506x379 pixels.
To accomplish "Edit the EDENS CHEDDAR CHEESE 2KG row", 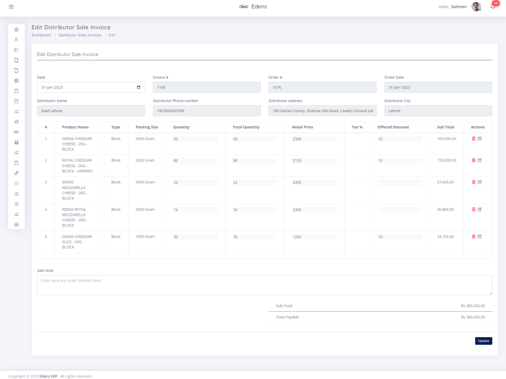I will pos(480,138).
